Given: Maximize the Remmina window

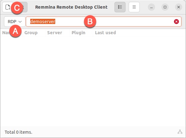Looking at the screenshot, I should [165, 7].
